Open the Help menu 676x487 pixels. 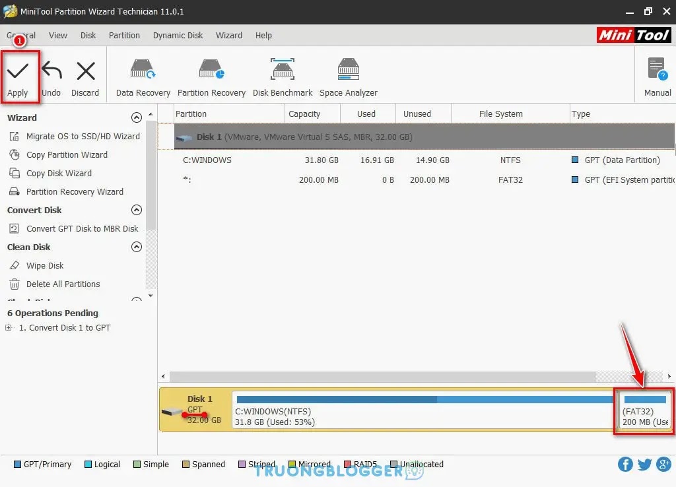pyautogui.click(x=263, y=36)
